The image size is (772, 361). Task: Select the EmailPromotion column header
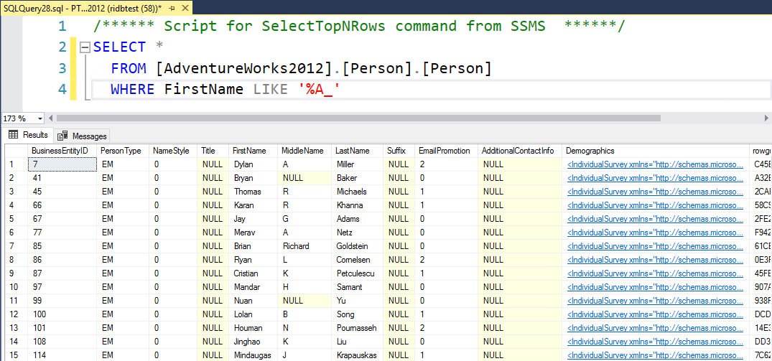point(446,151)
